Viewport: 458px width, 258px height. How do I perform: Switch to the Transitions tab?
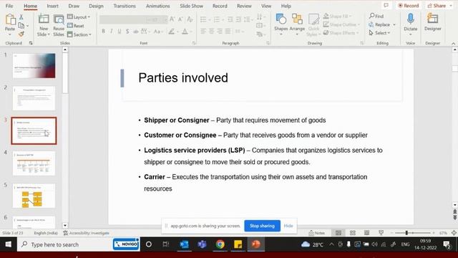(x=125, y=6)
